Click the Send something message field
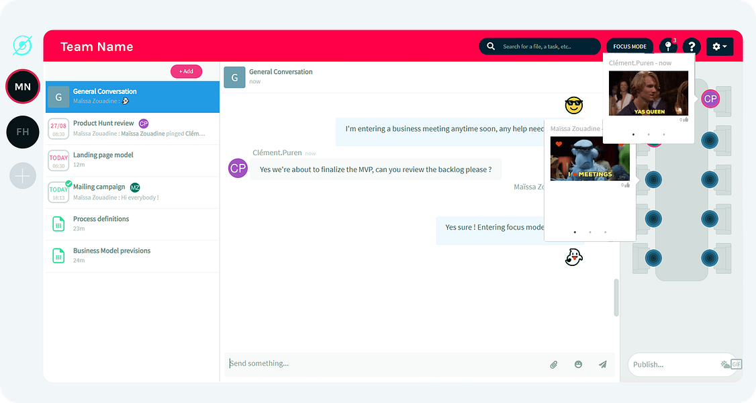756x403 pixels. (385, 364)
